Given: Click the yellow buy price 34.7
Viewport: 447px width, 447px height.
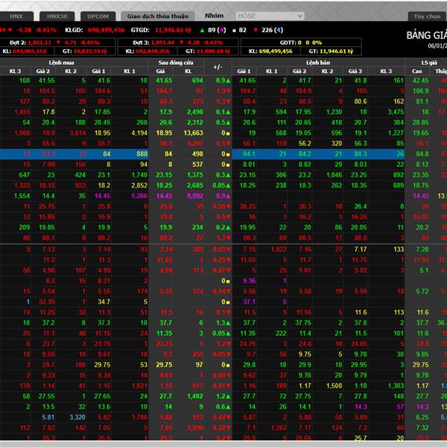Looking at the screenshot, I should click(x=104, y=302).
